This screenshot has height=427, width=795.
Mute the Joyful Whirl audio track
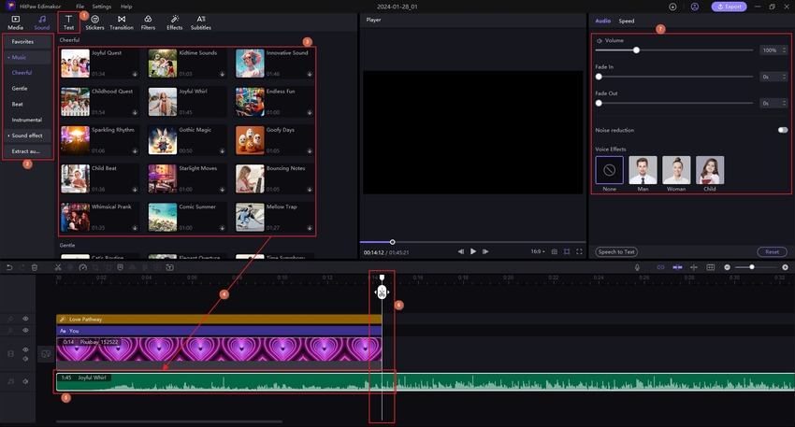click(x=25, y=381)
